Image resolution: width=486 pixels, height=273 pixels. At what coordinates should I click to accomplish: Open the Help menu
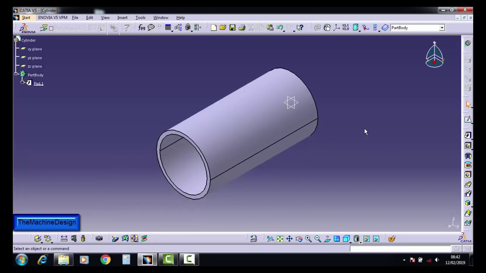[180, 17]
